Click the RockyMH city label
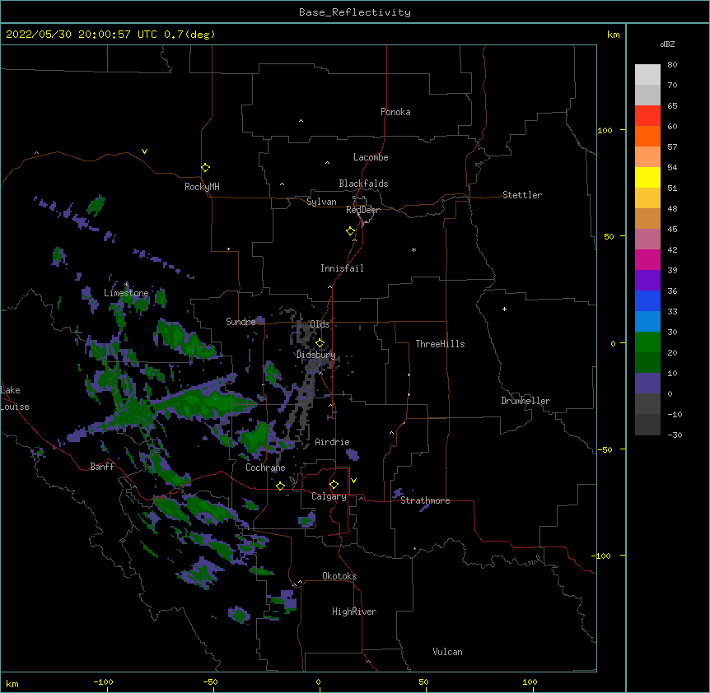The image size is (710, 693). click(x=202, y=187)
